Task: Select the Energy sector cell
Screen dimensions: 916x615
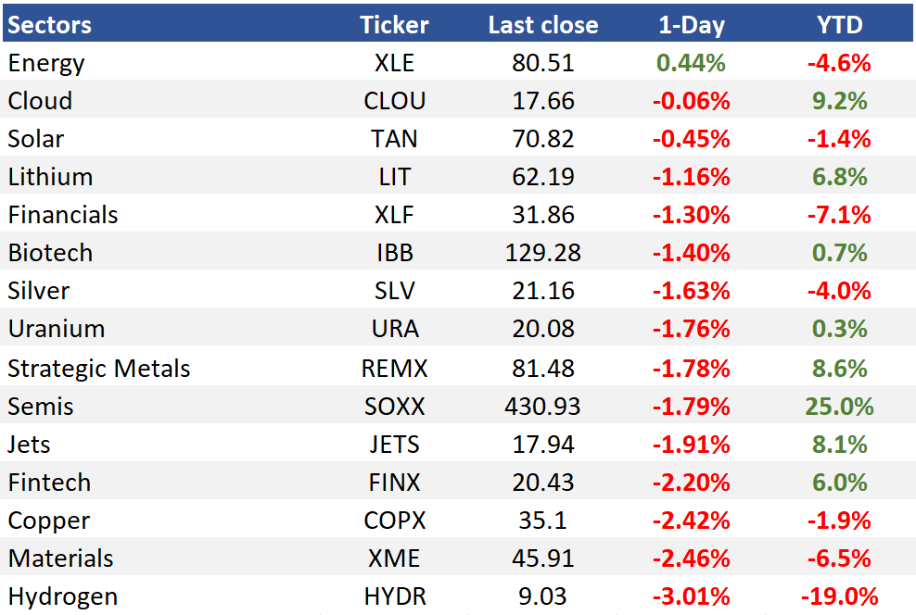Action: point(46,63)
